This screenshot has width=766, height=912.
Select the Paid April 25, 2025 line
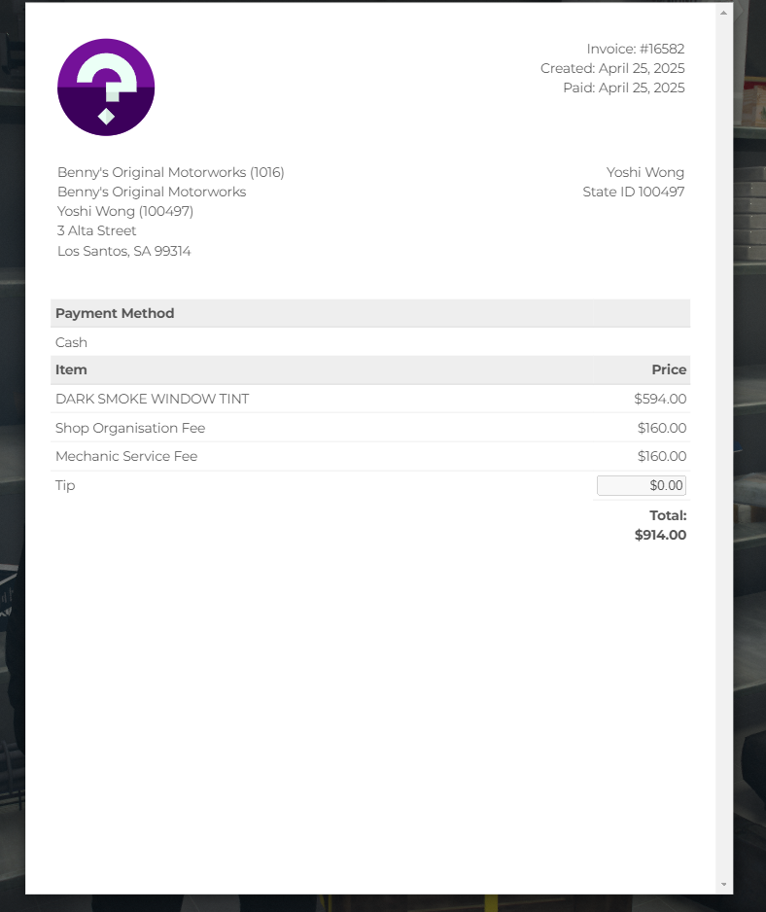coord(623,88)
